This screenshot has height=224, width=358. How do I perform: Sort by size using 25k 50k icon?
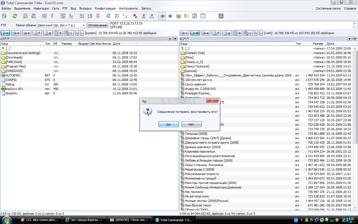[x=109, y=16]
